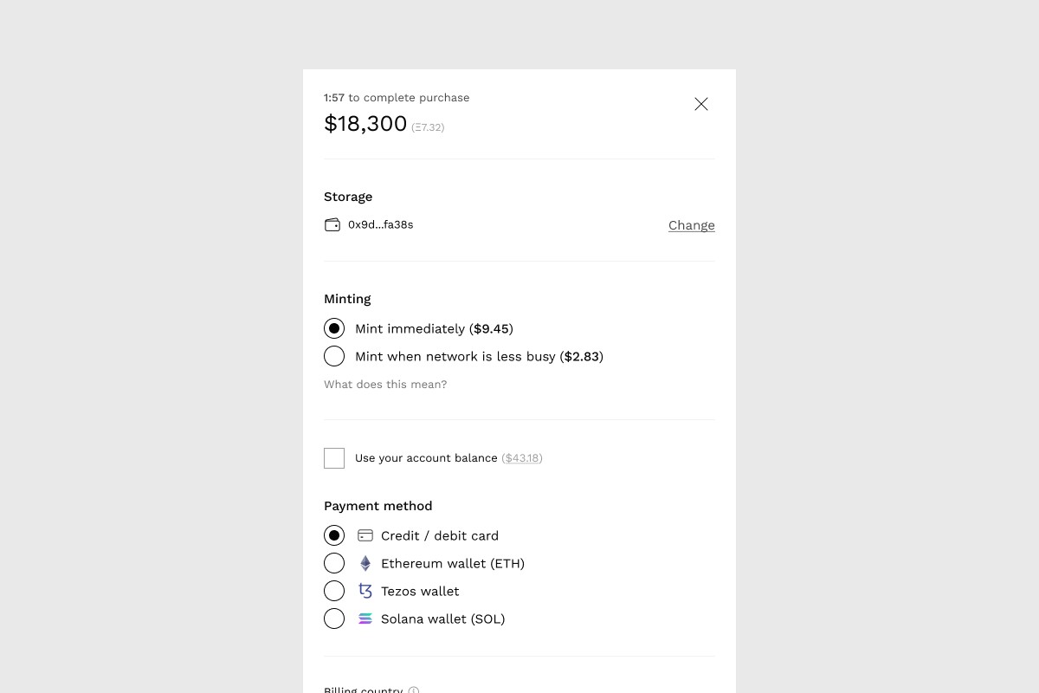Click the wallet icon under Storage
This screenshot has width=1039, height=693.
tap(332, 224)
